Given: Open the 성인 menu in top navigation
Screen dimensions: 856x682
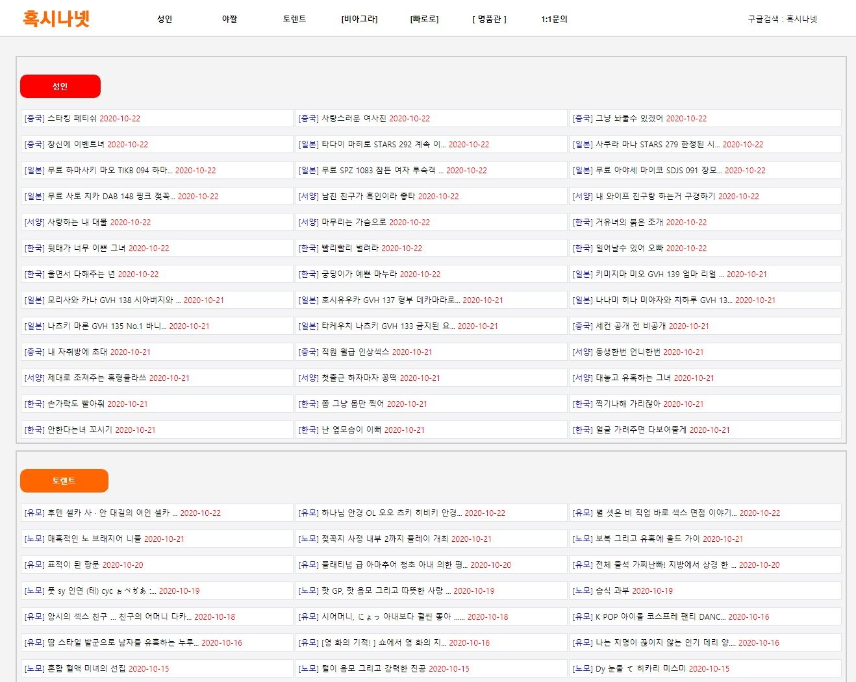Looking at the screenshot, I should 164,19.
